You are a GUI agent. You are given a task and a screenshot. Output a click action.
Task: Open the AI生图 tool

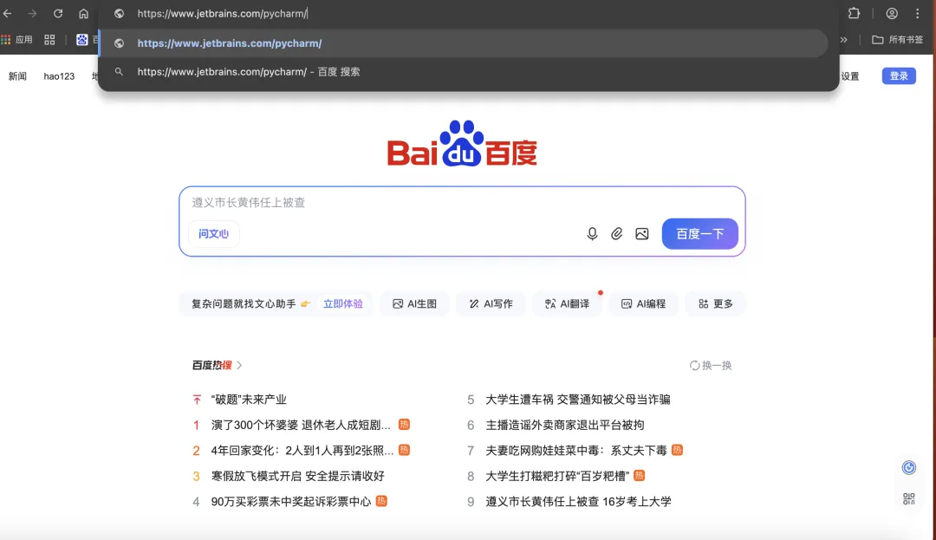coord(414,303)
